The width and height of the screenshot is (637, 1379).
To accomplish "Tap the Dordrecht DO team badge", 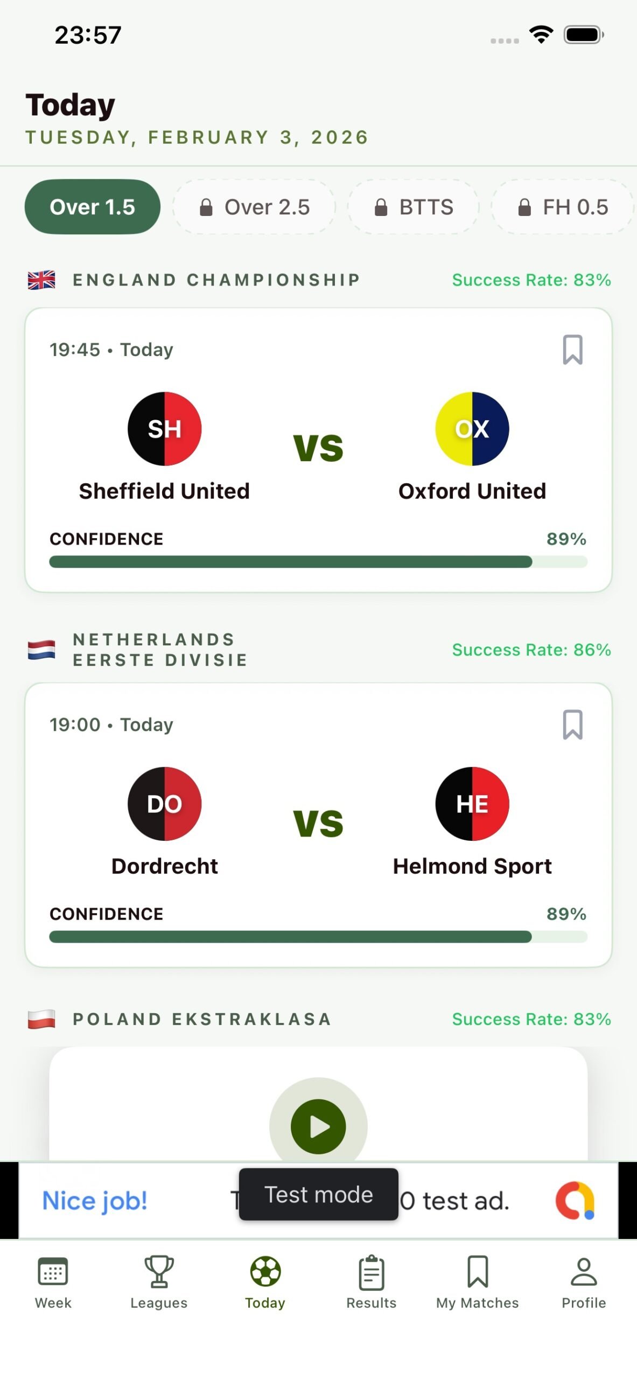I will click(164, 804).
